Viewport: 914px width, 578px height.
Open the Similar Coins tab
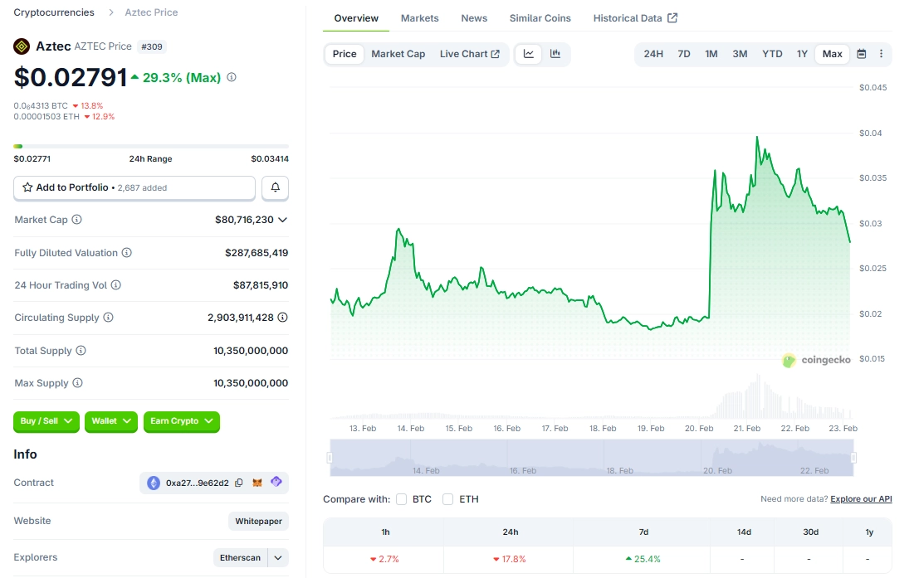(x=540, y=18)
